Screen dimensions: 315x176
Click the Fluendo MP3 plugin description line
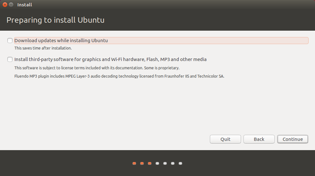(119, 76)
